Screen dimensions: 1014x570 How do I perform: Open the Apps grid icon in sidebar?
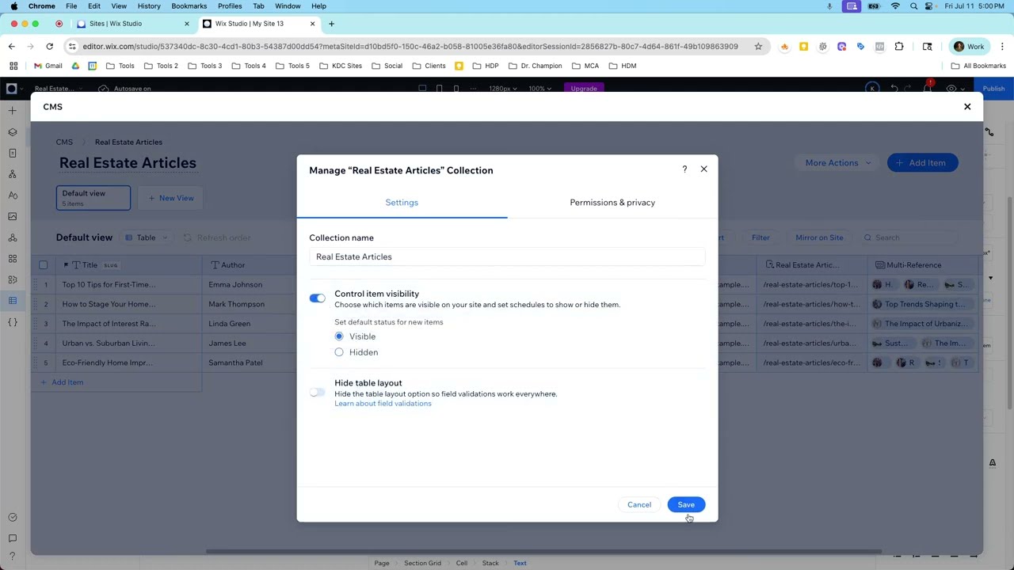pos(12,258)
